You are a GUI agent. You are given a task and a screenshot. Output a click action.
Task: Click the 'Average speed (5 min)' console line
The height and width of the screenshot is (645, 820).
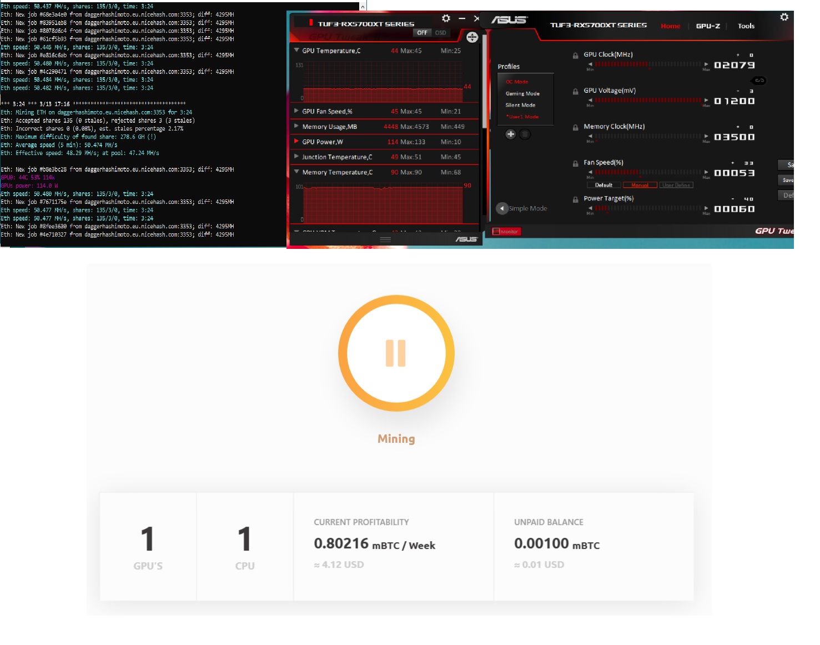tap(59, 145)
